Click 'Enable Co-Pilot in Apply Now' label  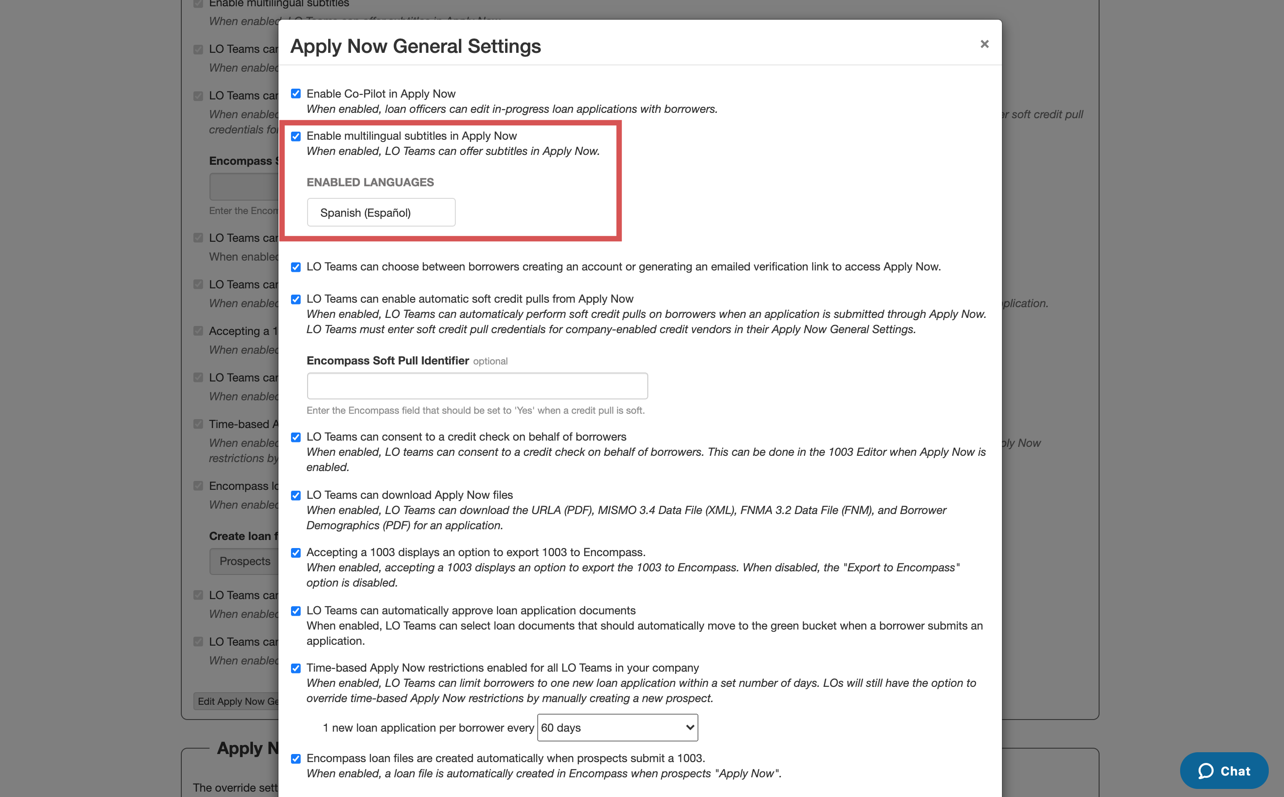tap(381, 94)
